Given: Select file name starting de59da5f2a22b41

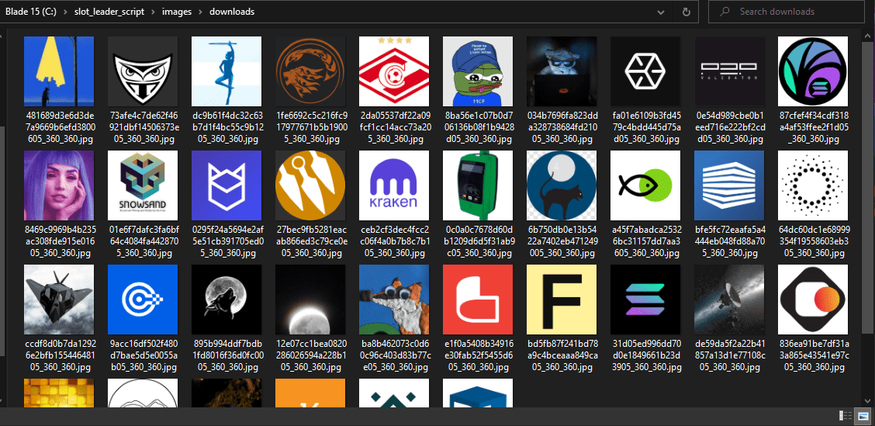Looking at the screenshot, I should coord(729,355).
